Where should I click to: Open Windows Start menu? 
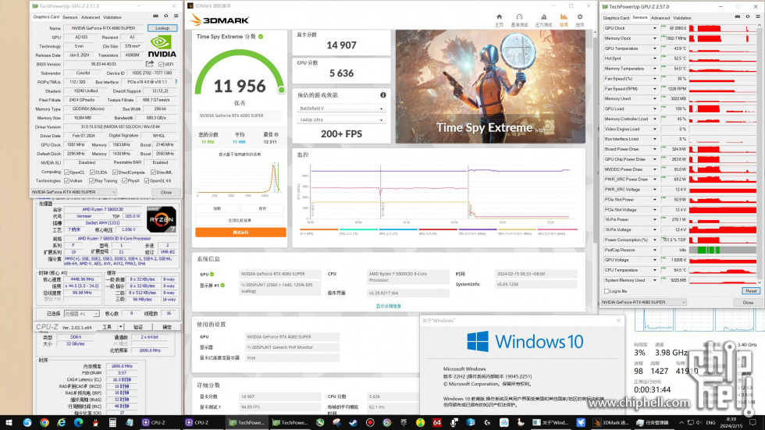(x=9, y=422)
